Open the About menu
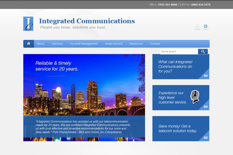233x155 pixels. 40,44
